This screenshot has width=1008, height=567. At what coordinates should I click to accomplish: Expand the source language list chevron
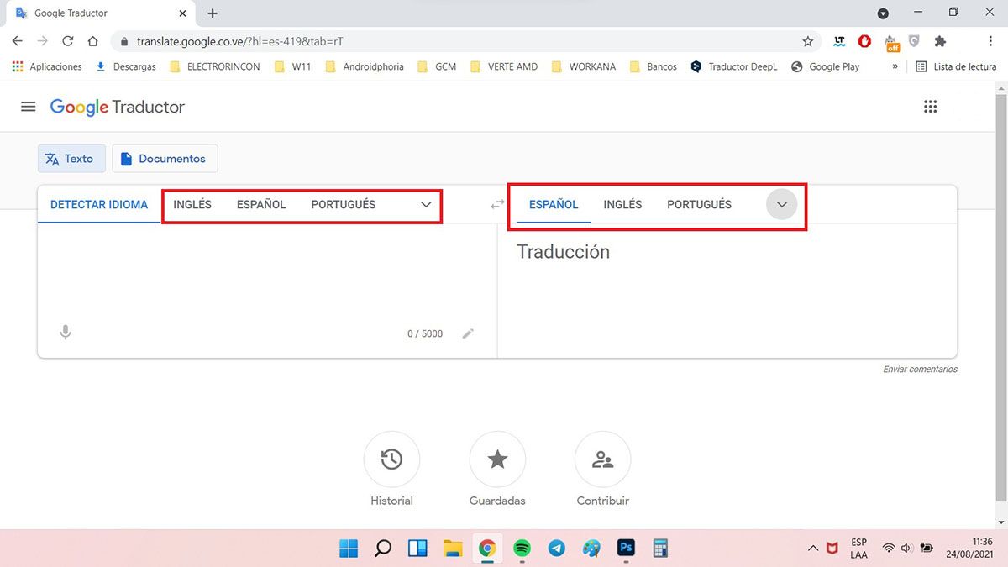pos(426,204)
